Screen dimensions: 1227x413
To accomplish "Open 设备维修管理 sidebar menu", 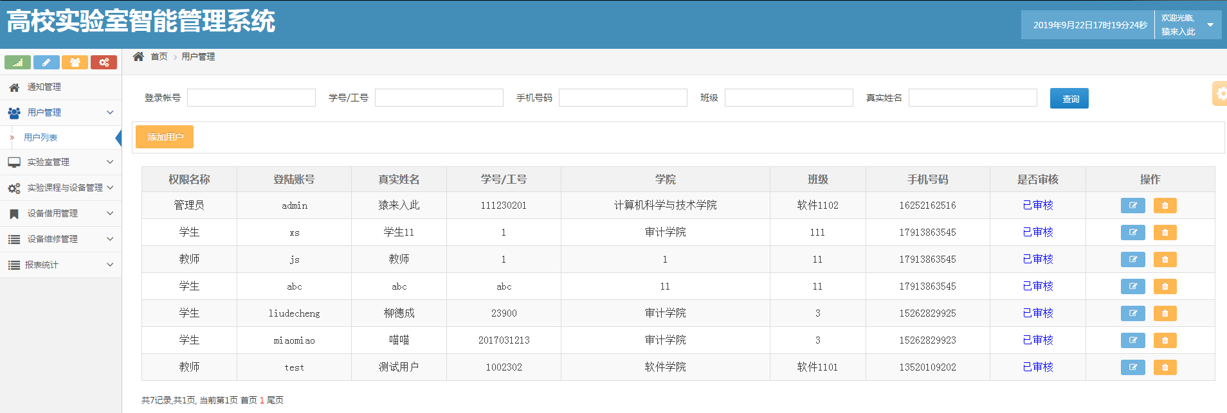I will click(x=60, y=239).
